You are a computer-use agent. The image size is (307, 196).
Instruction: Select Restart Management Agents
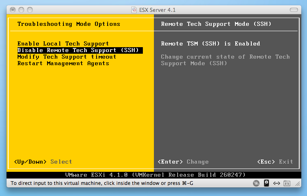63,64
